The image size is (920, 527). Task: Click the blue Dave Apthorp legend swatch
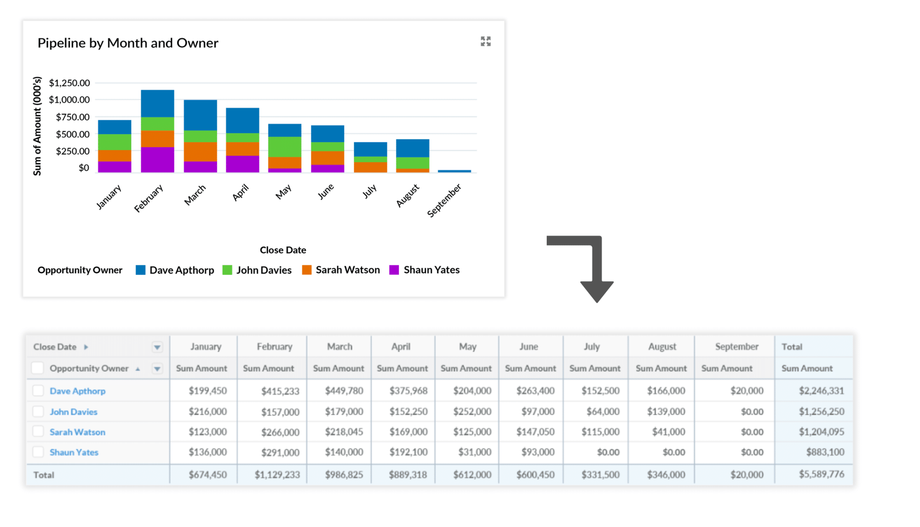(x=141, y=270)
